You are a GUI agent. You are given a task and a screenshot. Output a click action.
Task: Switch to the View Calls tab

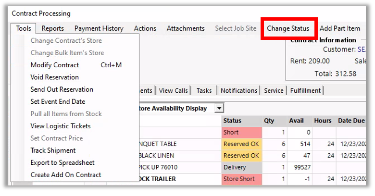pyautogui.click(x=173, y=91)
